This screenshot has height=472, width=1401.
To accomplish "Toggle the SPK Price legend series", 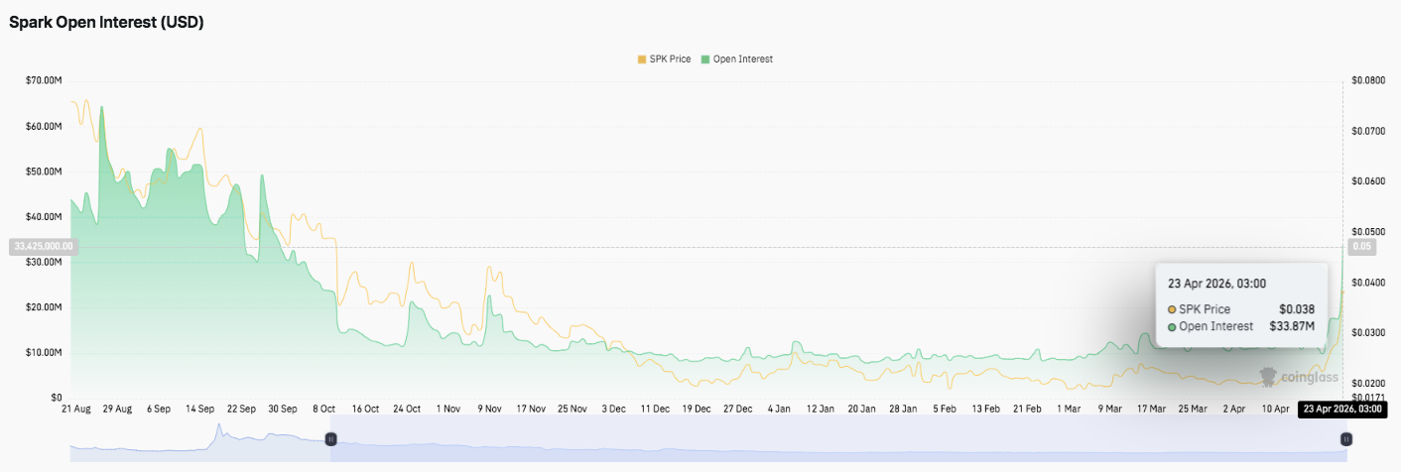I will 670,59.
